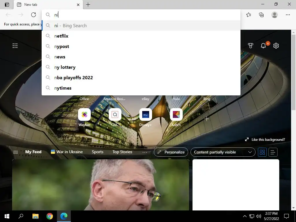Expand the Like this background link
This screenshot has height=222, width=296.
265,140
